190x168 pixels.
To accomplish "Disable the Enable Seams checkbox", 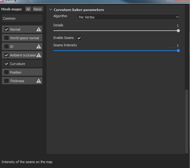I will tap(79, 38).
